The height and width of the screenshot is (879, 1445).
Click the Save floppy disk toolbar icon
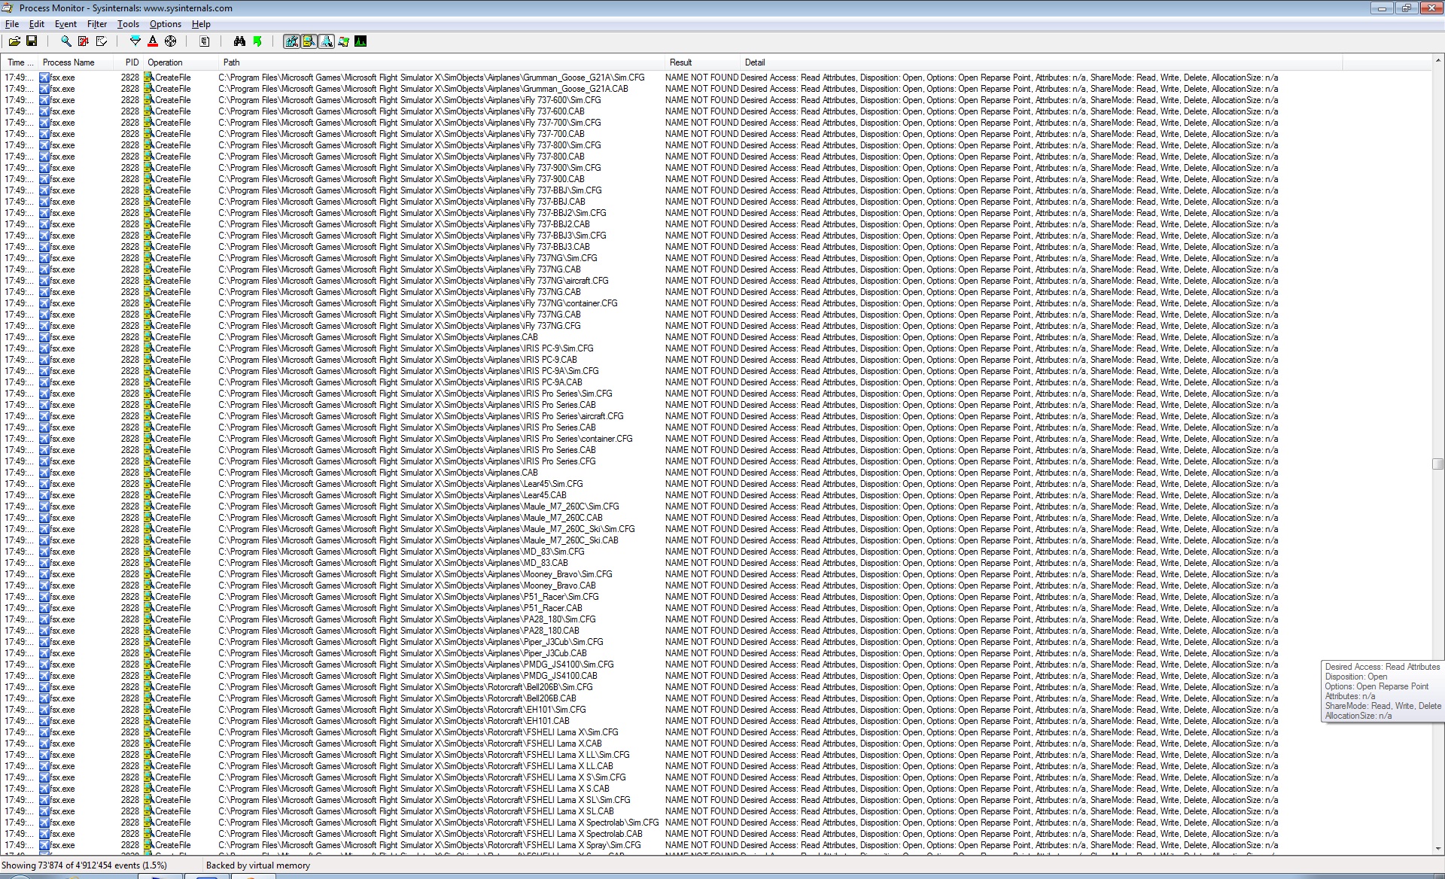[32, 41]
